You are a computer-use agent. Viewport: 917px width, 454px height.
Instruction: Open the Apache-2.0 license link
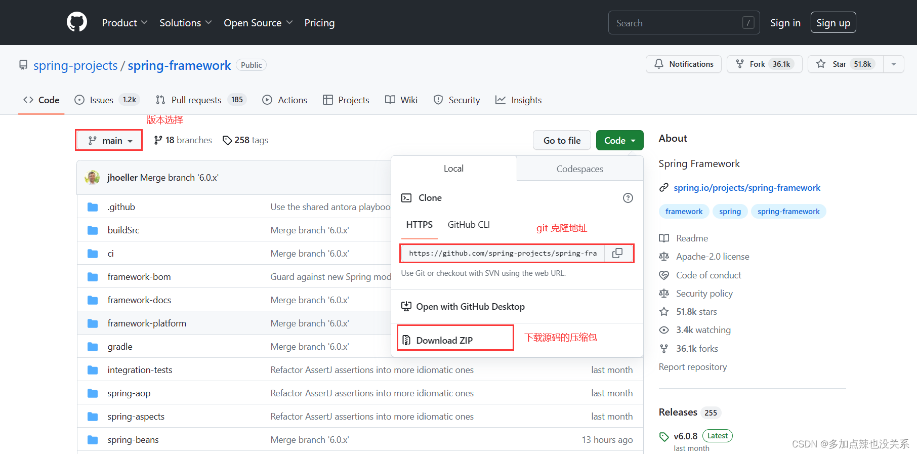[704, 257]
